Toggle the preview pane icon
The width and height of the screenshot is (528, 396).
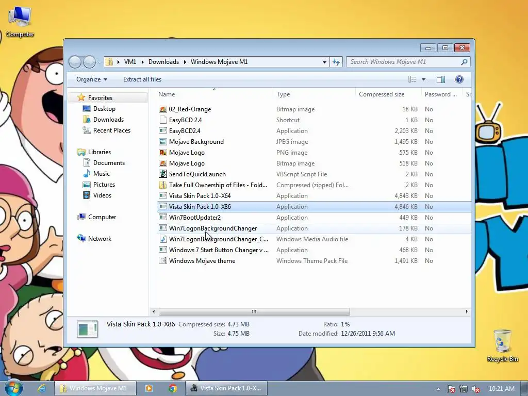click(440, 79)
